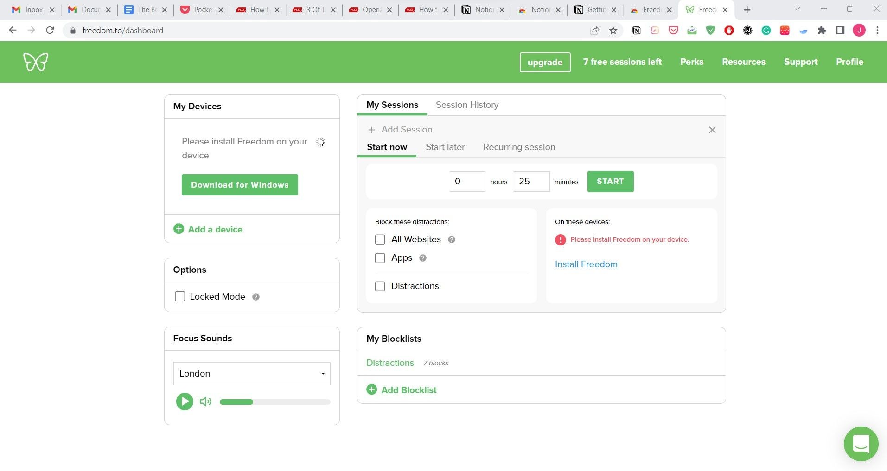Select the My Sessions tab

point(392,105)
